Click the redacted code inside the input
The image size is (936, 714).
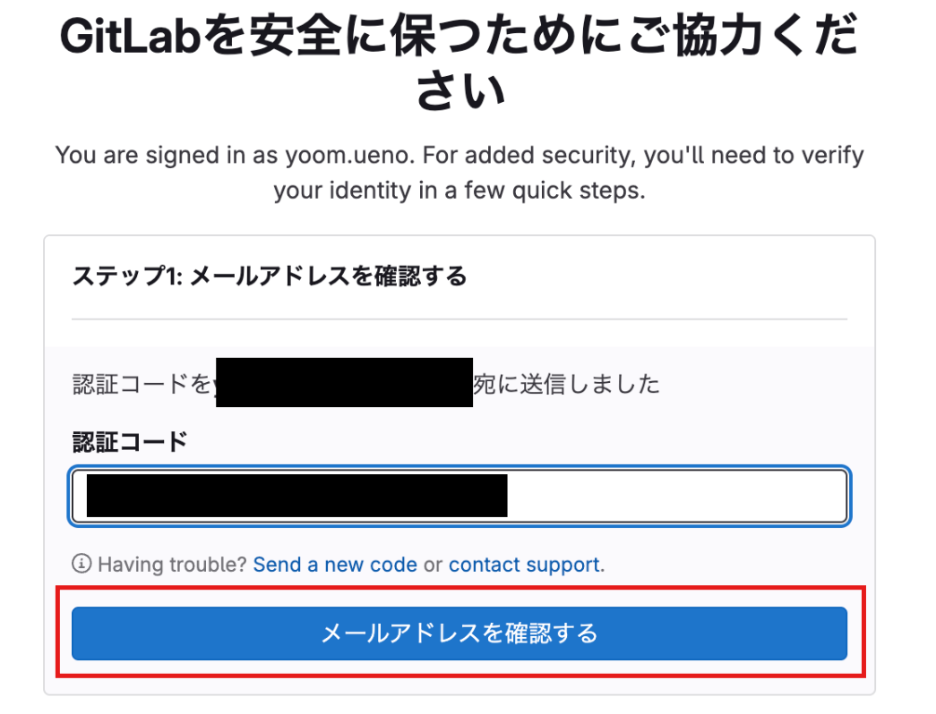(296, 497)
